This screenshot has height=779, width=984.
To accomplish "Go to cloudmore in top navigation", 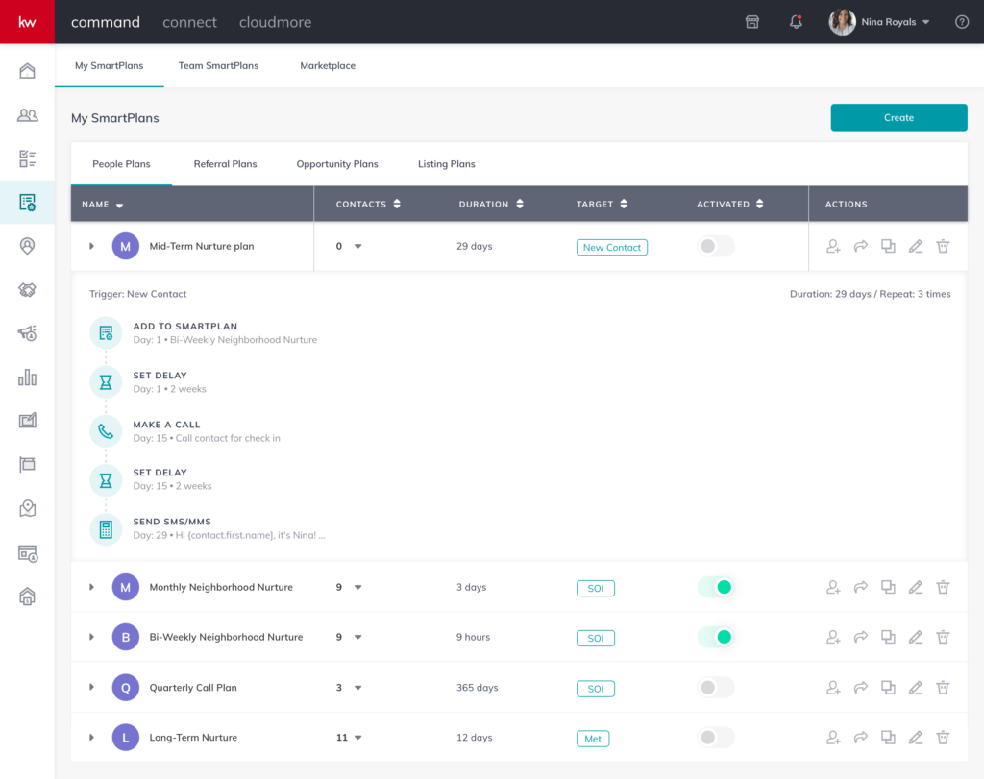I will coord(275,22).
